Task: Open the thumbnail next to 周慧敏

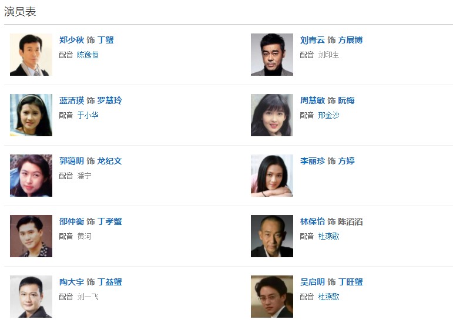Action: click(x=272, y=115)
